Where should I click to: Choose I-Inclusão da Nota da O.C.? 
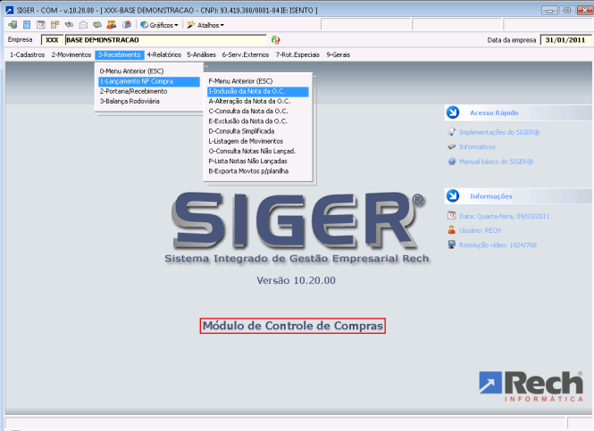pyautogui.click(x=258, y=91)
